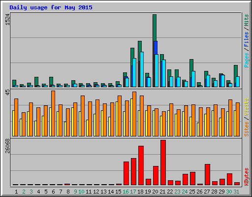Click the Files legend label

click(x=247, y=39)
